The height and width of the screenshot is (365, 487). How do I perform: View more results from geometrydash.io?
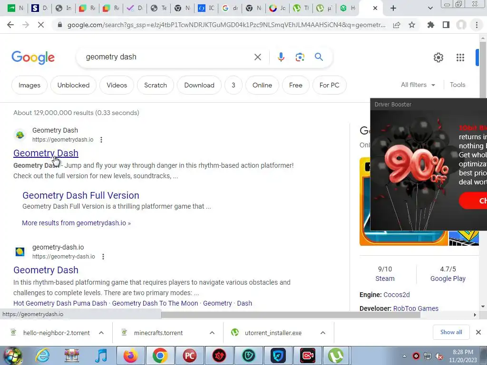click(x=77, y=223)
